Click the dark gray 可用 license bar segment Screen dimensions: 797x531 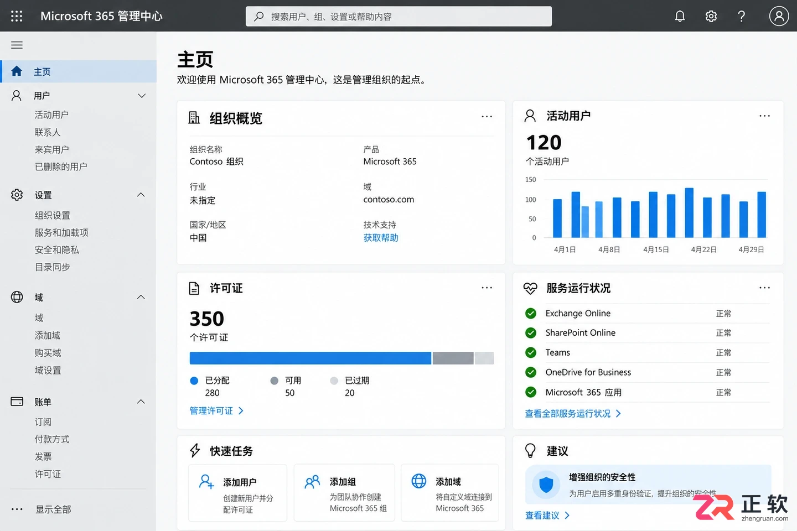[x=453, y=358]
